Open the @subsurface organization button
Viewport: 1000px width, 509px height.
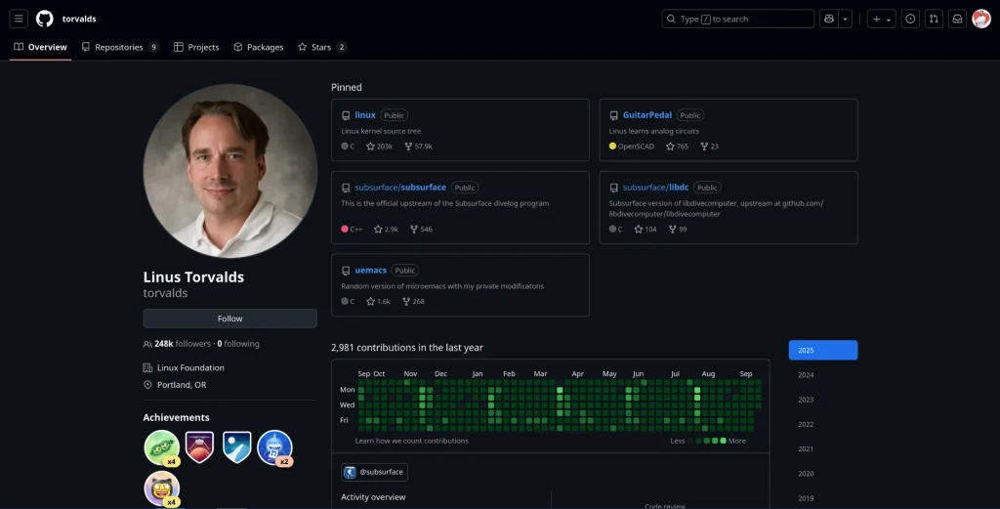374,473
